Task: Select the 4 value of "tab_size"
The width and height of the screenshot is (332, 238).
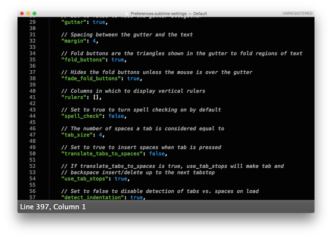Action: coord(101,135)
